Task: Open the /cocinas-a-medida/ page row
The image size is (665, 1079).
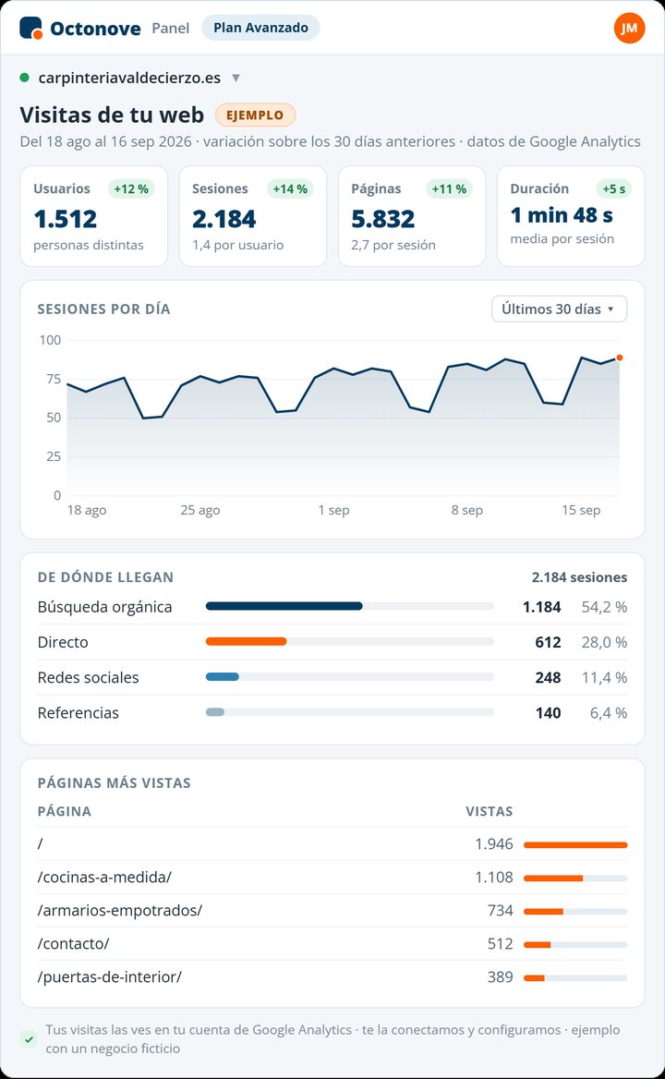Action: click(x=332, y=878)
